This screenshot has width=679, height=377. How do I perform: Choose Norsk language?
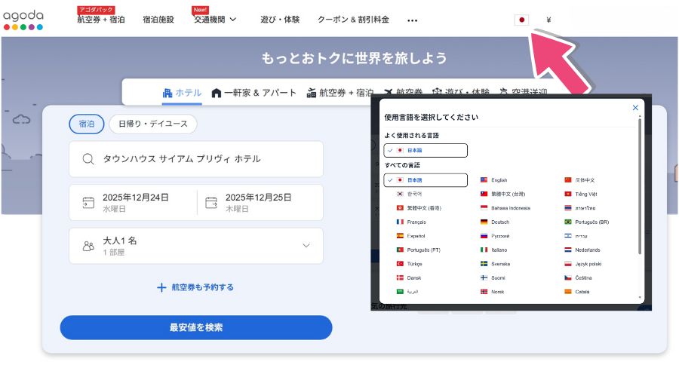click(493, 292)
